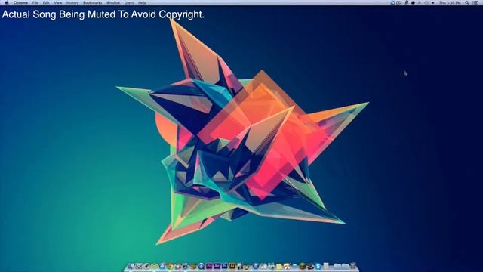The height and width of the screenshot is (272, 483).
Task: Open QuickTime Player in the Dock
Action: pos(202,266)
